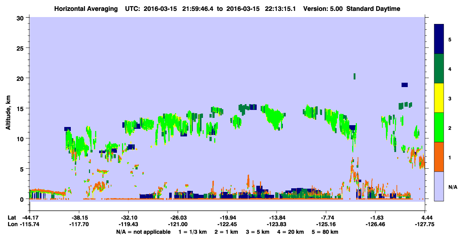Click the dark green colorbar segment labeled 4
Screen dimensions: 472x242
coord(439,69)
